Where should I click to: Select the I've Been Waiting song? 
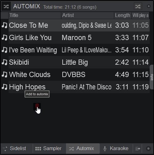79,50
